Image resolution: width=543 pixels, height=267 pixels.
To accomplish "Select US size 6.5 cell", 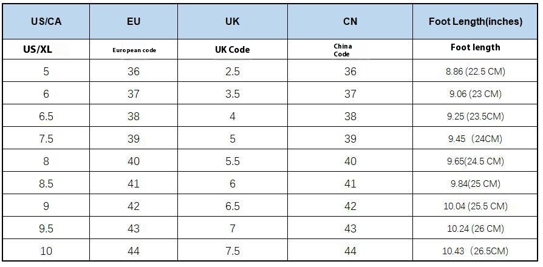I will point(46,117).
